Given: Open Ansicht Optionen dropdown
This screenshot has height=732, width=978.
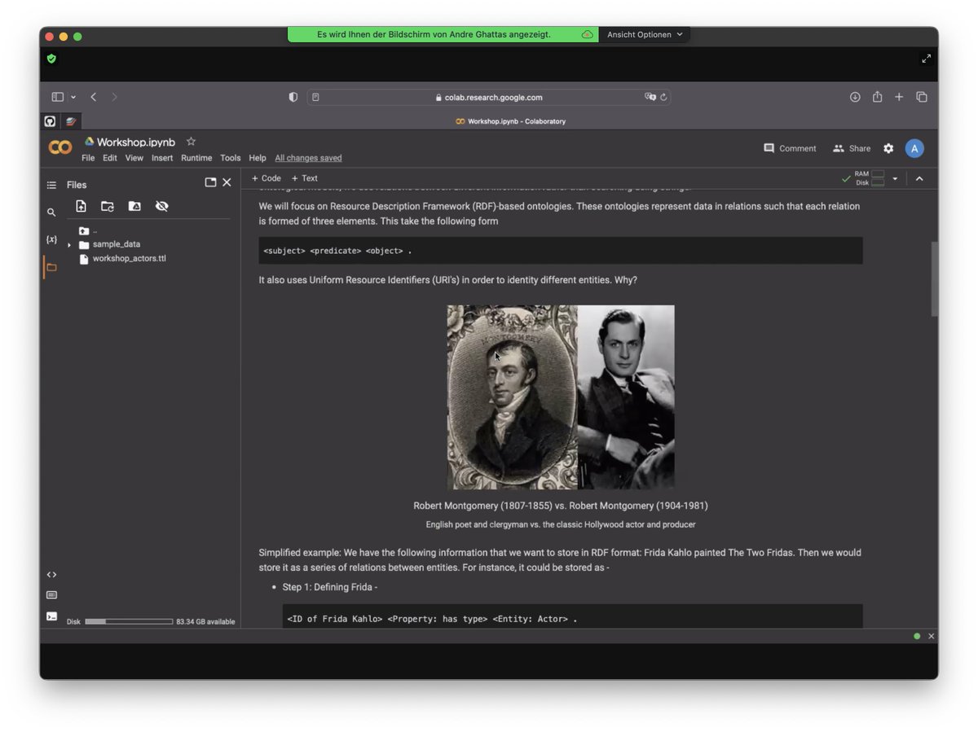Looking at the screenshot, I should tap(645, 35).
